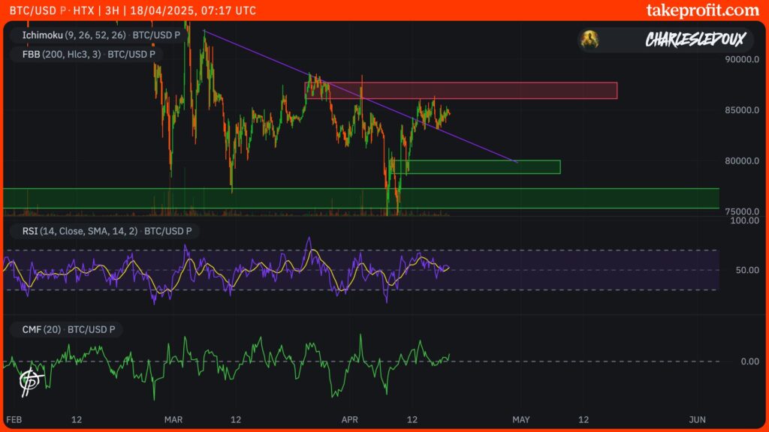
Task: Select the CMF (20) indicator label
Action: [68, 328]
